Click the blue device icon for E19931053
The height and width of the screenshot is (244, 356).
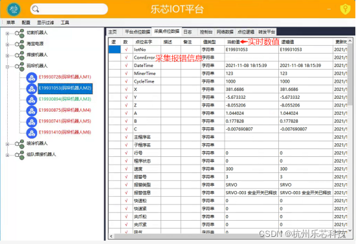[32, 88]
